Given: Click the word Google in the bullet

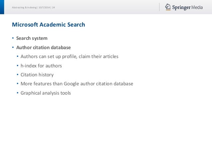Looking at the screenshot, I should pyautogui.click(x=71, y=84).
